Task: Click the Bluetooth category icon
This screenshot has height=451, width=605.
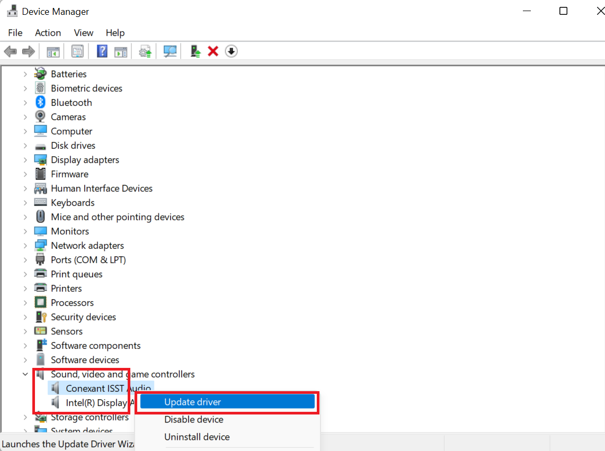Action: pyautogui.click(x=40, y=102)
